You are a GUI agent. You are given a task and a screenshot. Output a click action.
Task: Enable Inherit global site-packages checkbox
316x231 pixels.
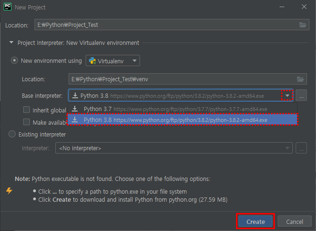[26, 110]
